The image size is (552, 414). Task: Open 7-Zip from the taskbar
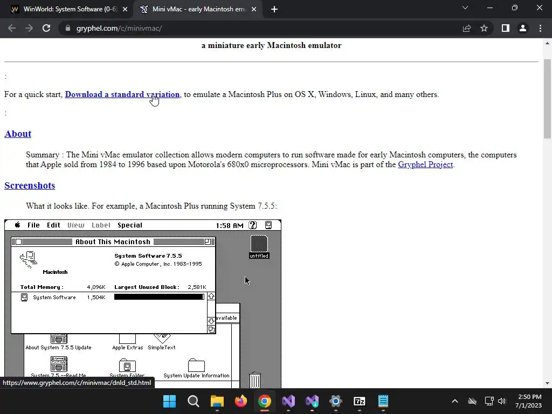360,401
